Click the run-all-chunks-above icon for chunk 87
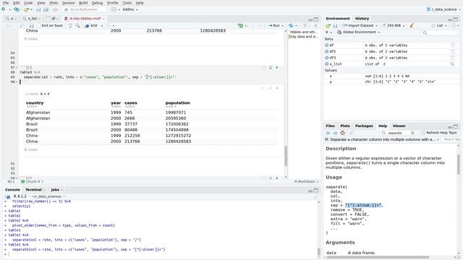463x260 pixels. (270, 67)
